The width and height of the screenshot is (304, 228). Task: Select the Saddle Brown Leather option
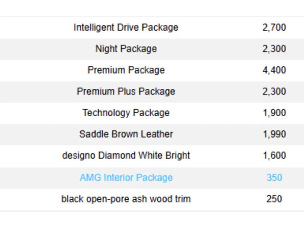point(126,134)
